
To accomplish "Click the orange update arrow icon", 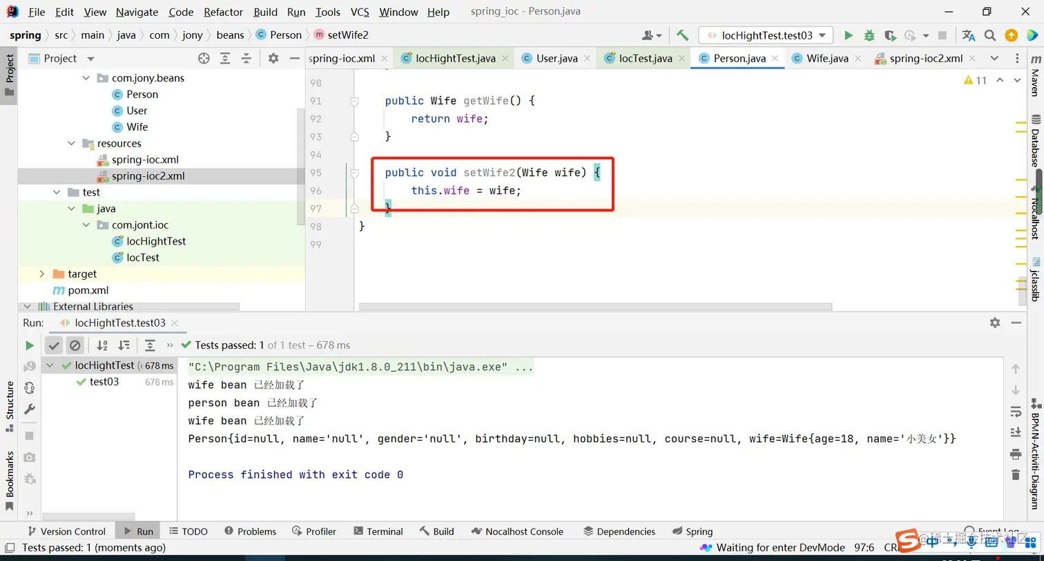I will [1011, 35].
